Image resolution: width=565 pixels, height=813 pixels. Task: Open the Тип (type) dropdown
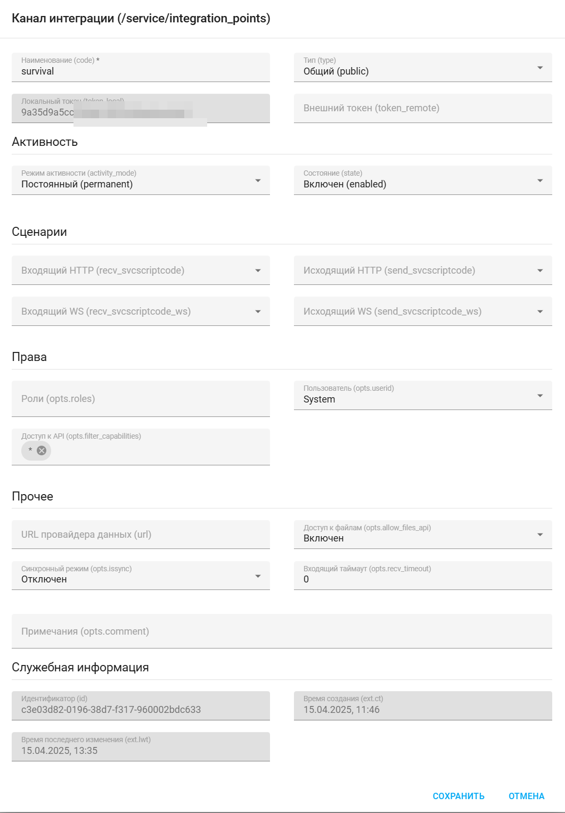pos(422,68)
